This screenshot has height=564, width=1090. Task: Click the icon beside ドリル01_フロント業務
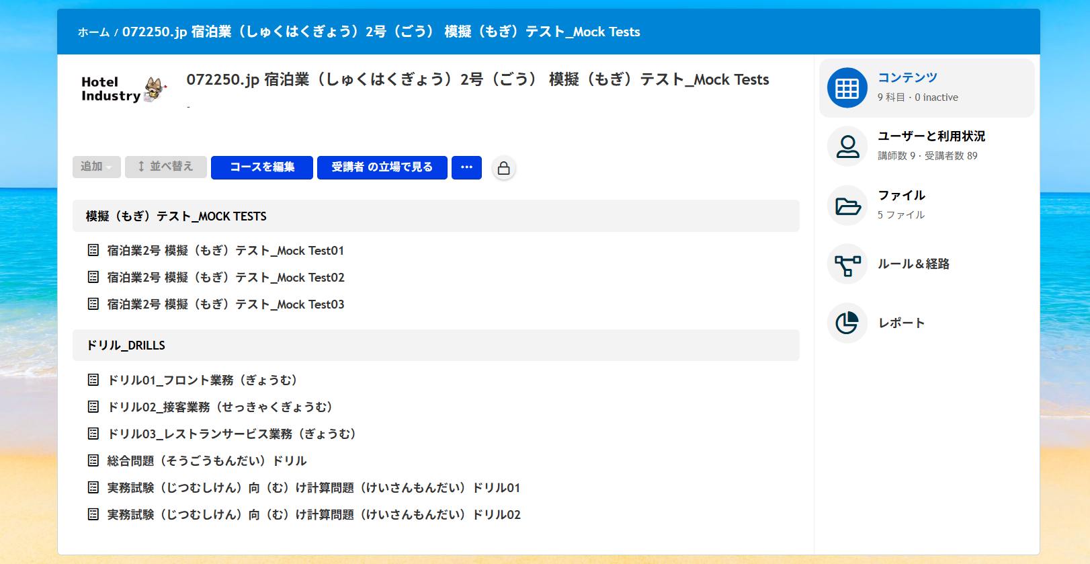pos(93,380)
